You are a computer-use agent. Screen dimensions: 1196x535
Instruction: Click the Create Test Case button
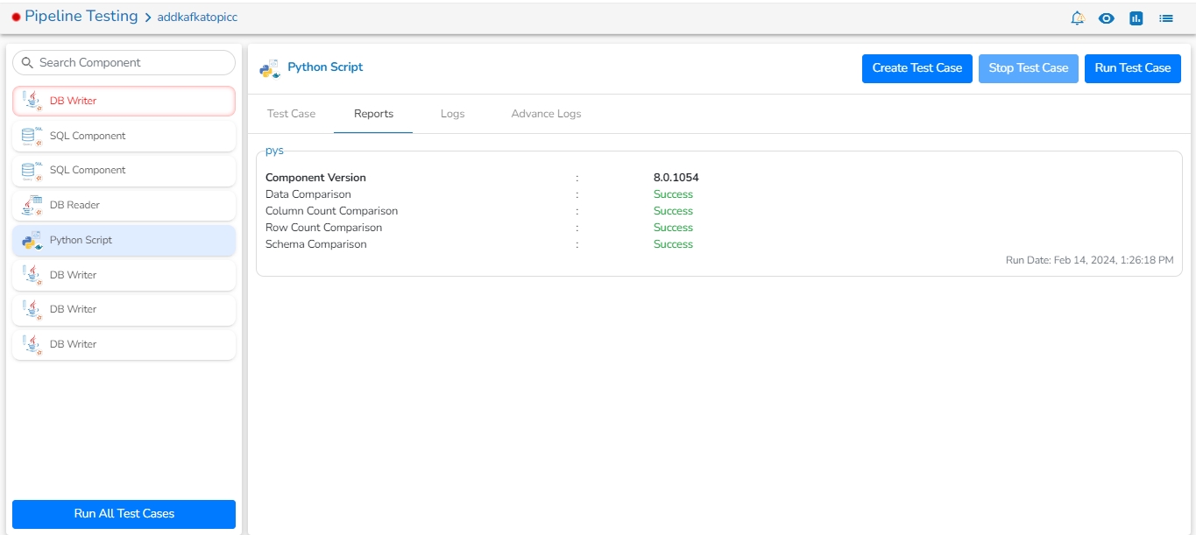pyautogui.click(x=916, y=68)
